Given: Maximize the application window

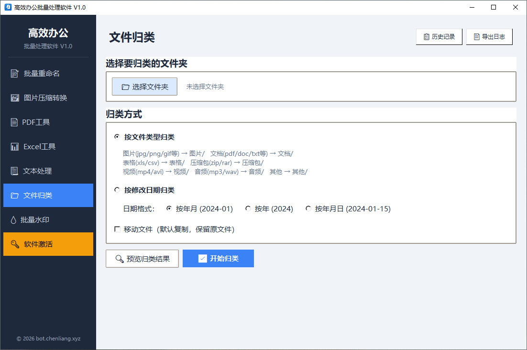Looking at the screenshot, I should tap(494, 7).
